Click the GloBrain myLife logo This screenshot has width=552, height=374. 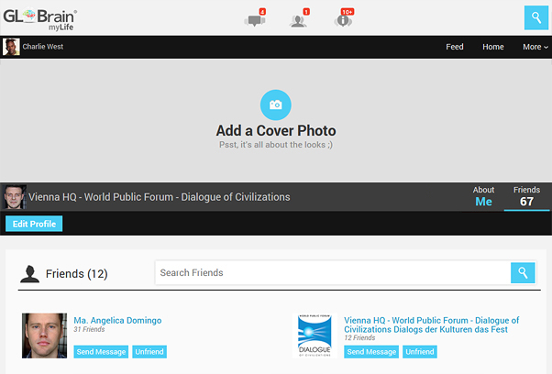coord(39,19)
